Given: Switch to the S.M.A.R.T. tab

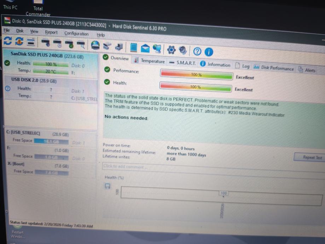Looking at the screenshot, I should click(182, 63).
